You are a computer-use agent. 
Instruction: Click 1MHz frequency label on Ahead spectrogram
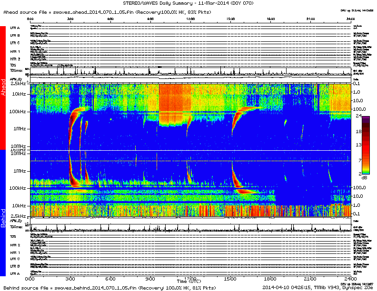(x=20, y=129)
